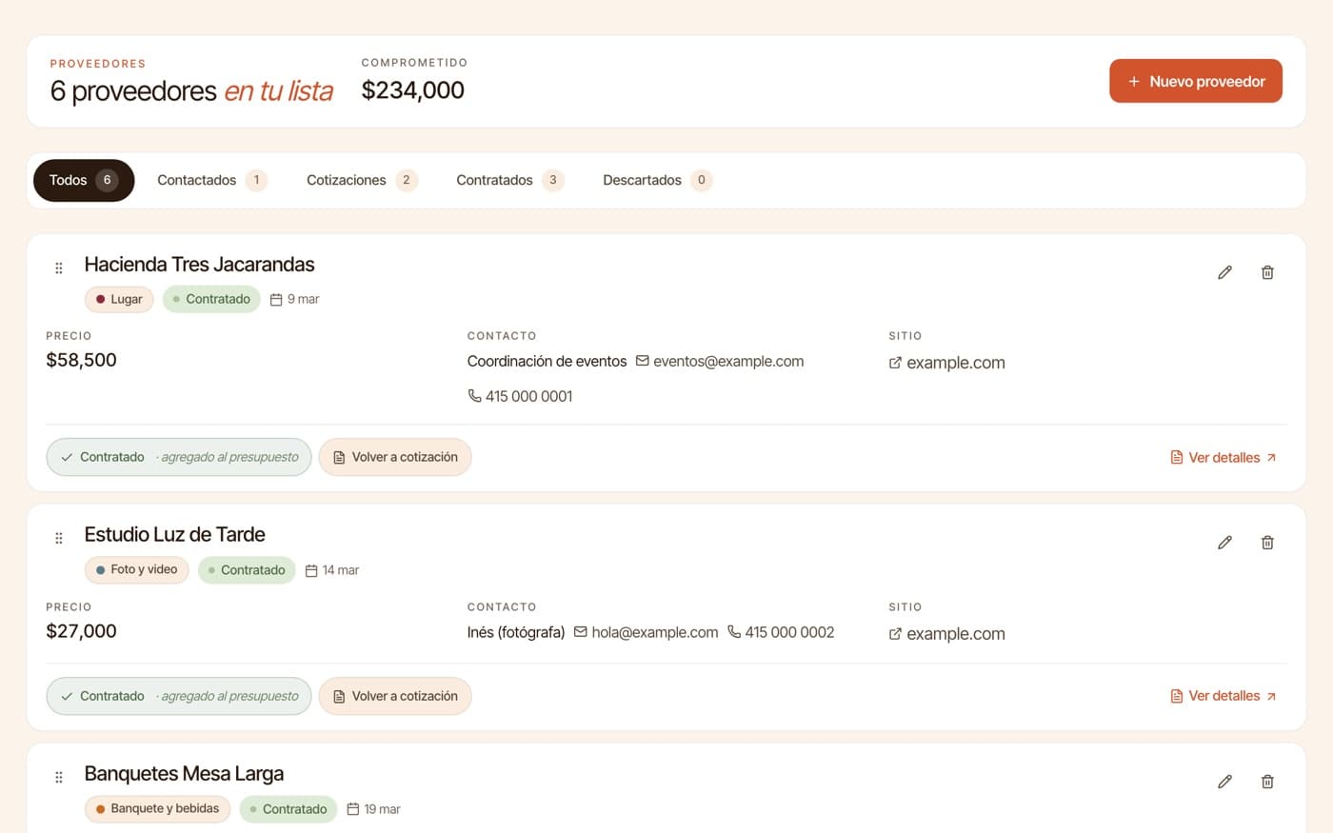Click the Banquete y bebidas category tag
This screenshot has height=833, width=1333.
coord(158,808)
